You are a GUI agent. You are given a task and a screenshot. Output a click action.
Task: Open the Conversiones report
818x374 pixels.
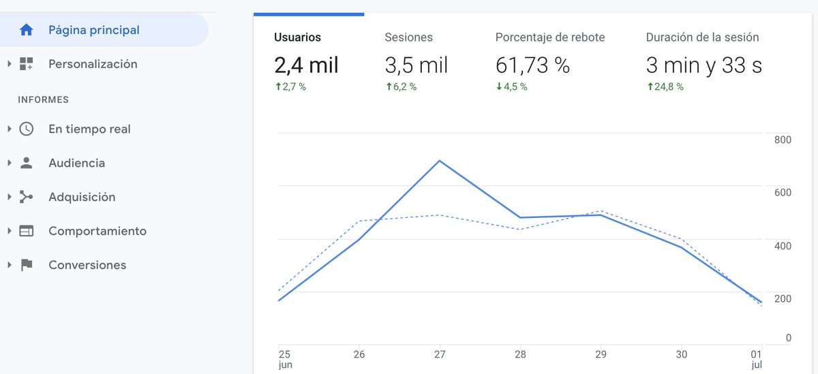87,265
